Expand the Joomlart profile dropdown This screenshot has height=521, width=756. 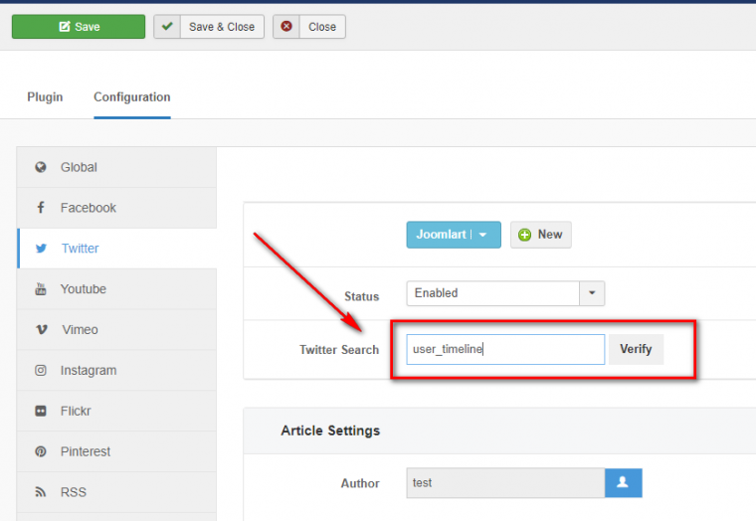click(482, 235)
